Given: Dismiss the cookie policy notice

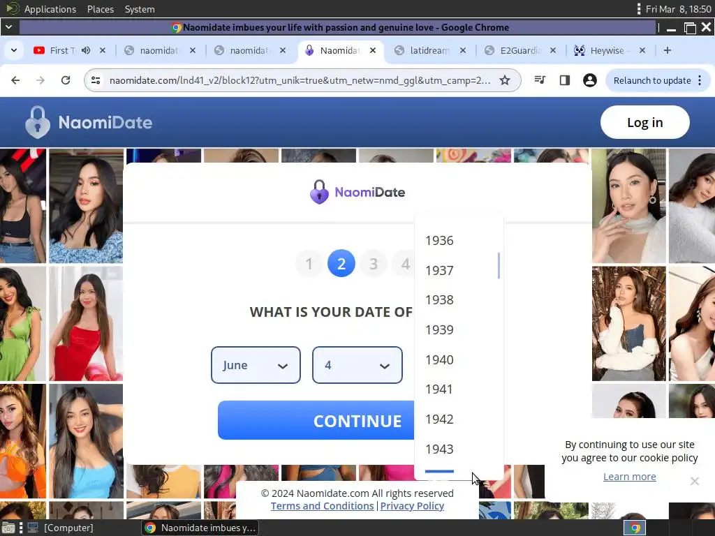Looking at the screenshot, I should [x=695, y=481].
